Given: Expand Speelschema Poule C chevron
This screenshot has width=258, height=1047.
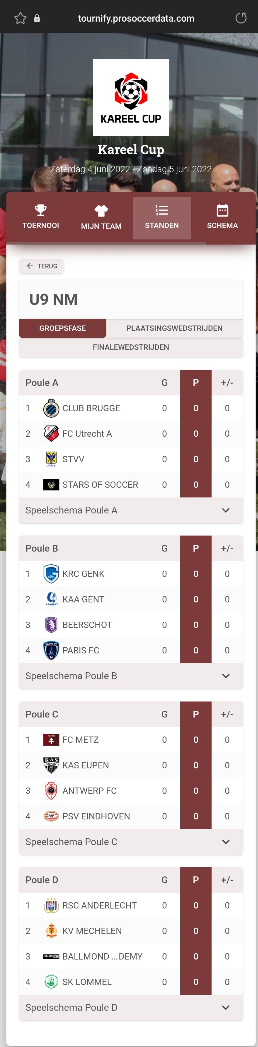Looking at the screenshot, I should [226, 842].
